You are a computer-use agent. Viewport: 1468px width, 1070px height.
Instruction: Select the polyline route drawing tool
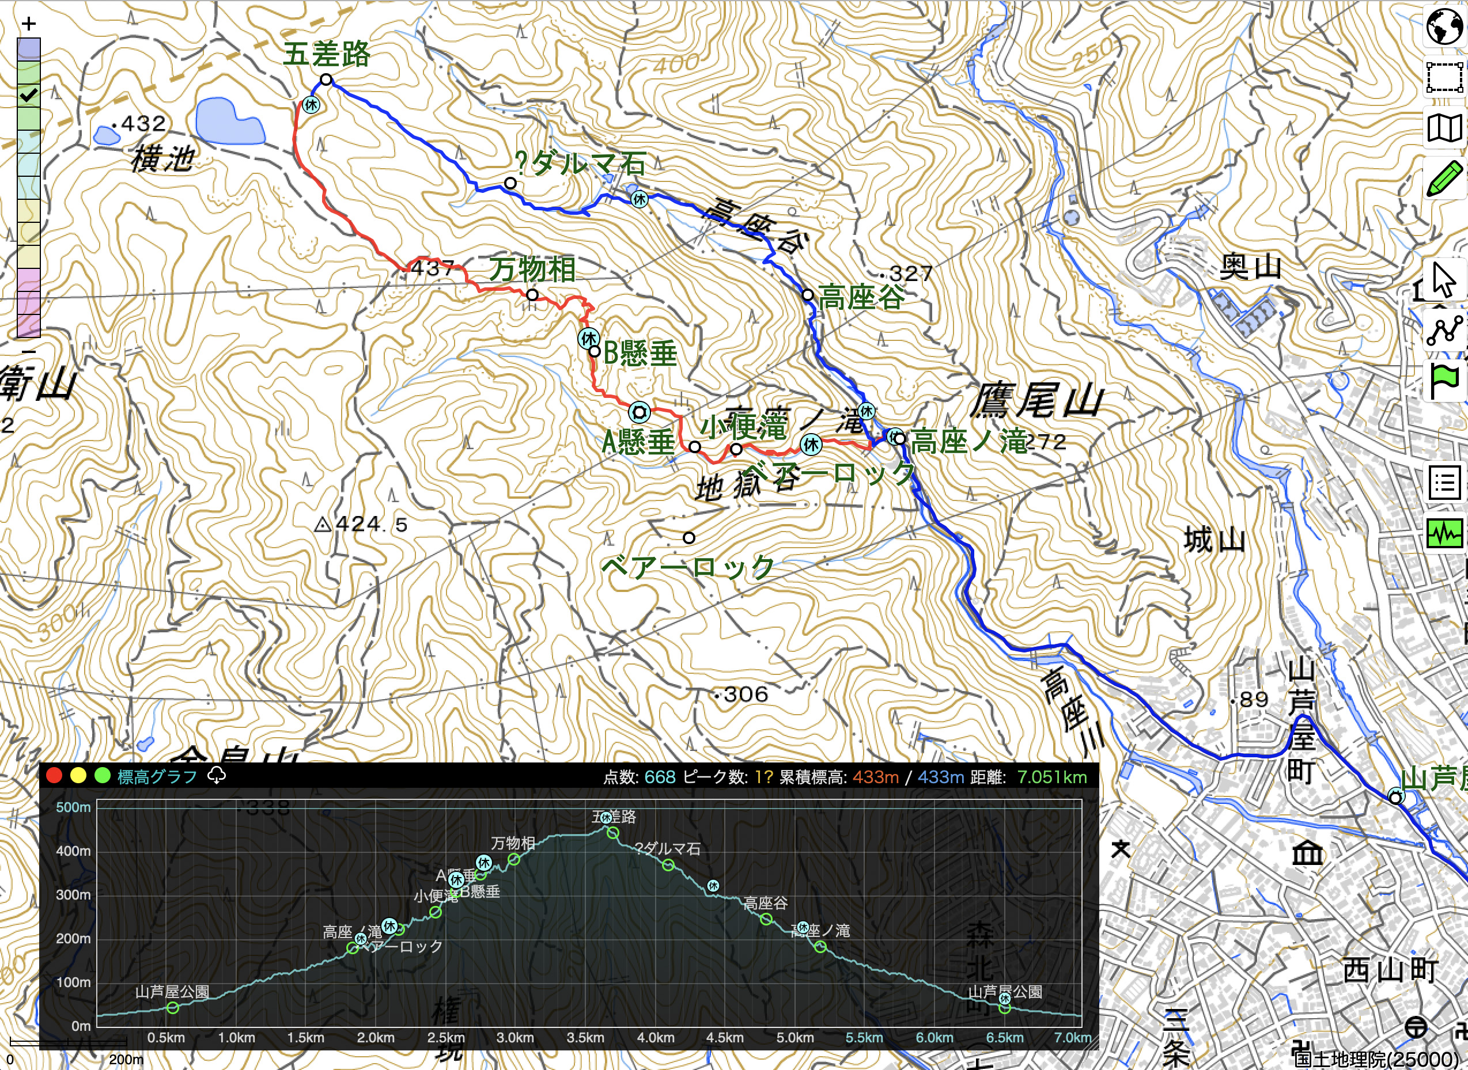coord(1444,331)
